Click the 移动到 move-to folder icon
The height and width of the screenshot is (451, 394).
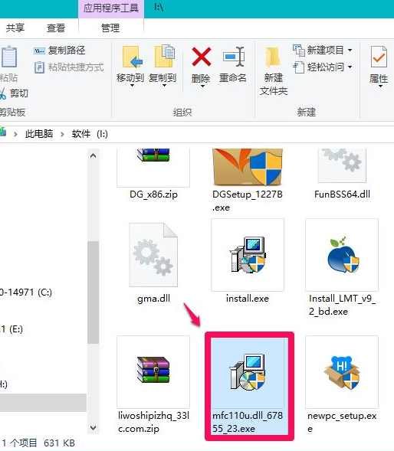(132, 57)
